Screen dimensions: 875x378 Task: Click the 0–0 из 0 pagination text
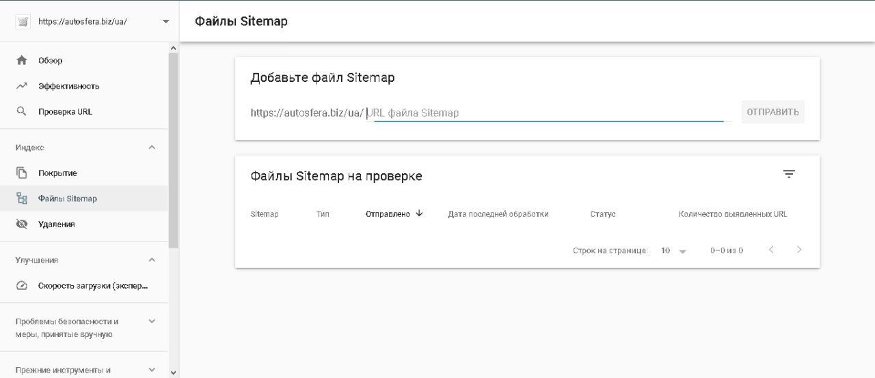pos(727,250)
